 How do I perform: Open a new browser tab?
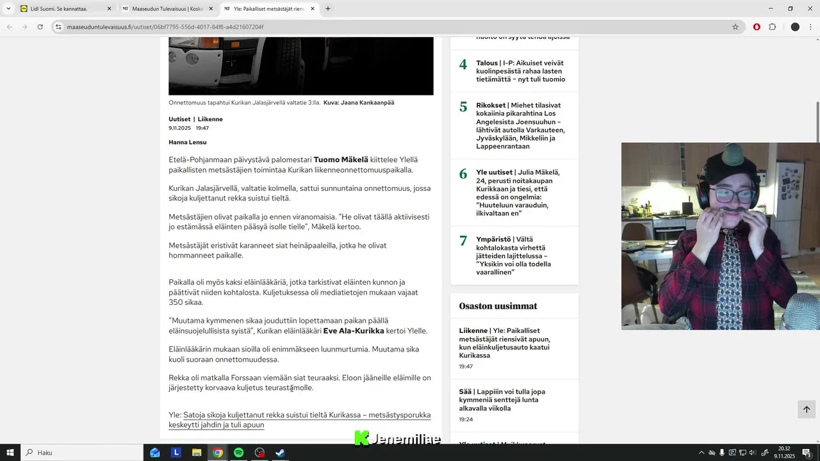tap(328, 9)
